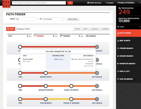141x109 pixels.
Task: Click the Lists grid icon
Action: [x=118, y=27]
